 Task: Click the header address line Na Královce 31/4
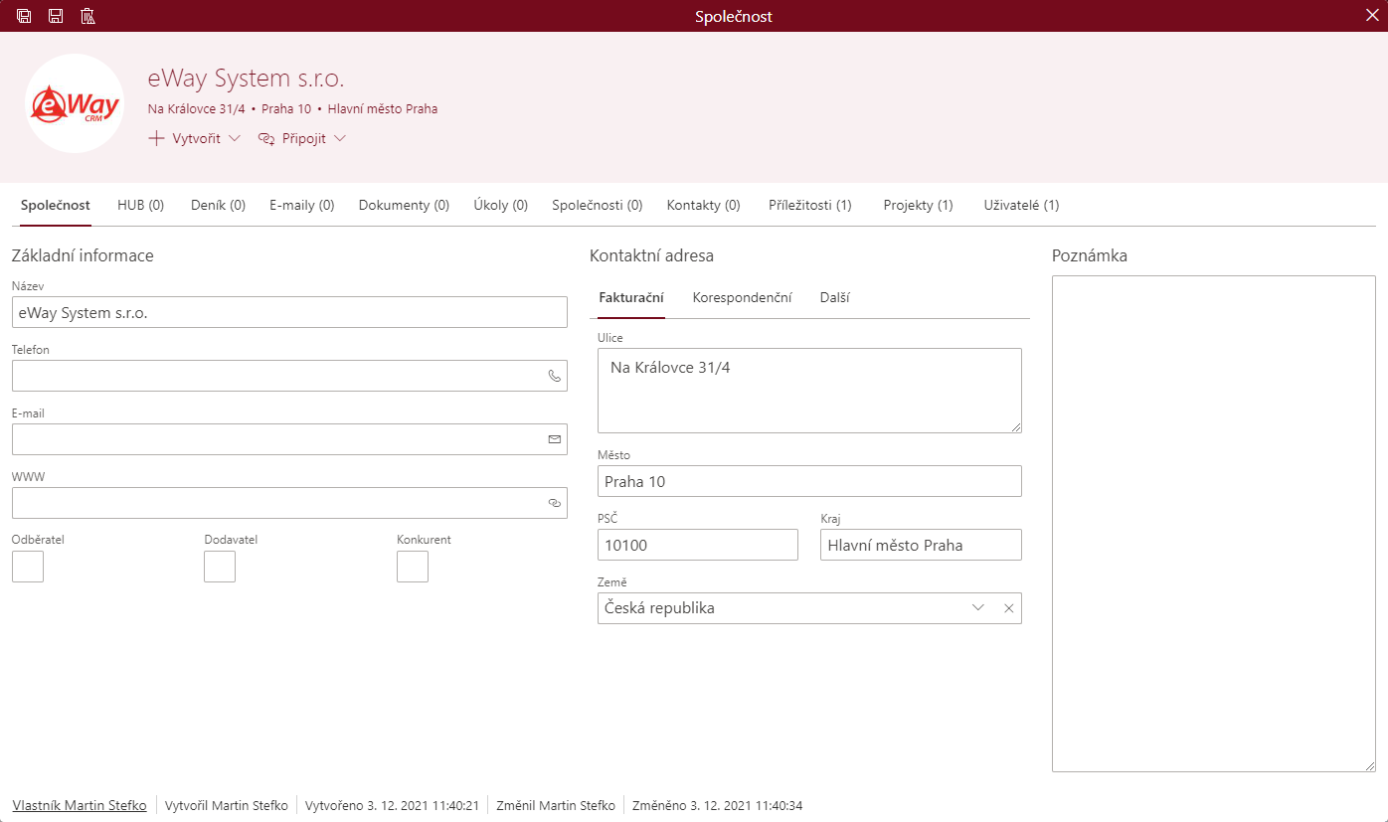[196, 108]
